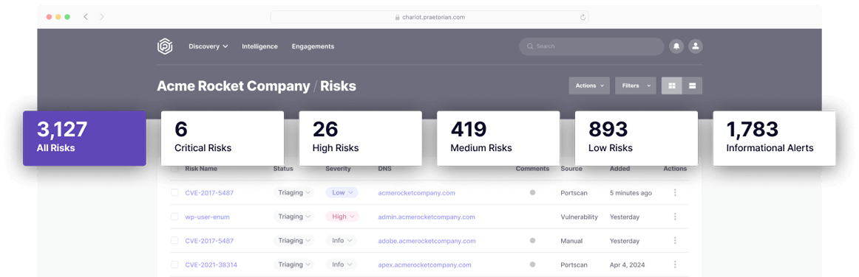
Task: Click the search magnifier icon
Action: click(x=530, y=46)
